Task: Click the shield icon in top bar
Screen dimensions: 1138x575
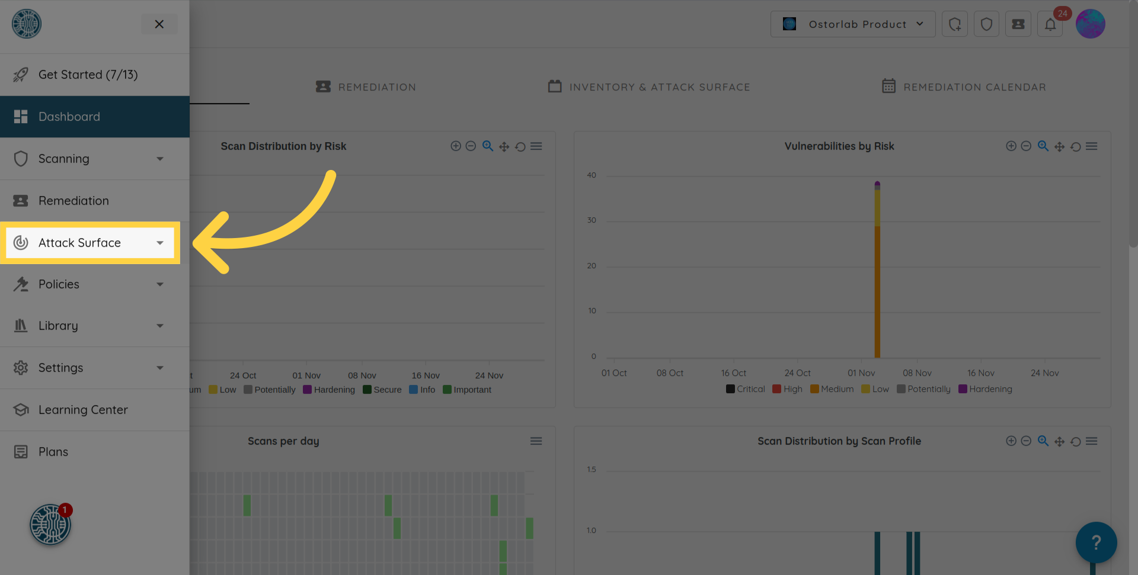Action: (x=986, y=24)
